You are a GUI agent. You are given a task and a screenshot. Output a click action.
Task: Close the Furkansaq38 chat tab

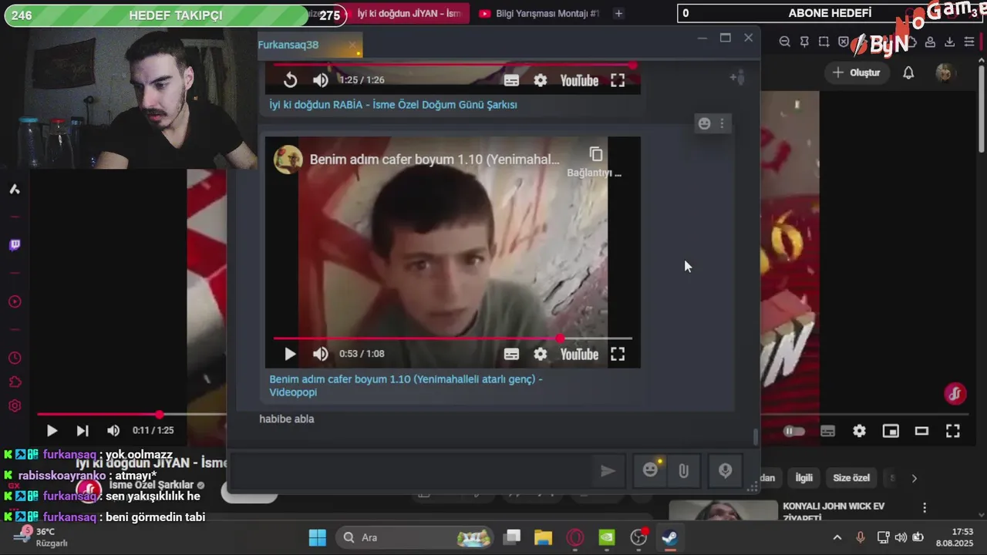pyautogui.click(x=352, y=45)
